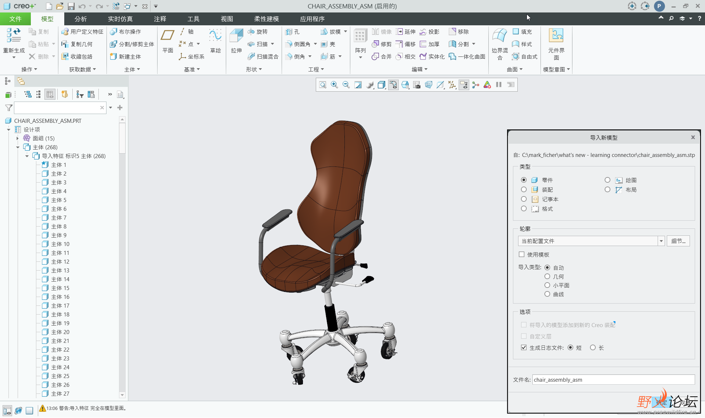705x418 pixels.
Task: Expand the Shapes (形状) group dropdown
Action: pyautogui.click(x=254, y=69)
